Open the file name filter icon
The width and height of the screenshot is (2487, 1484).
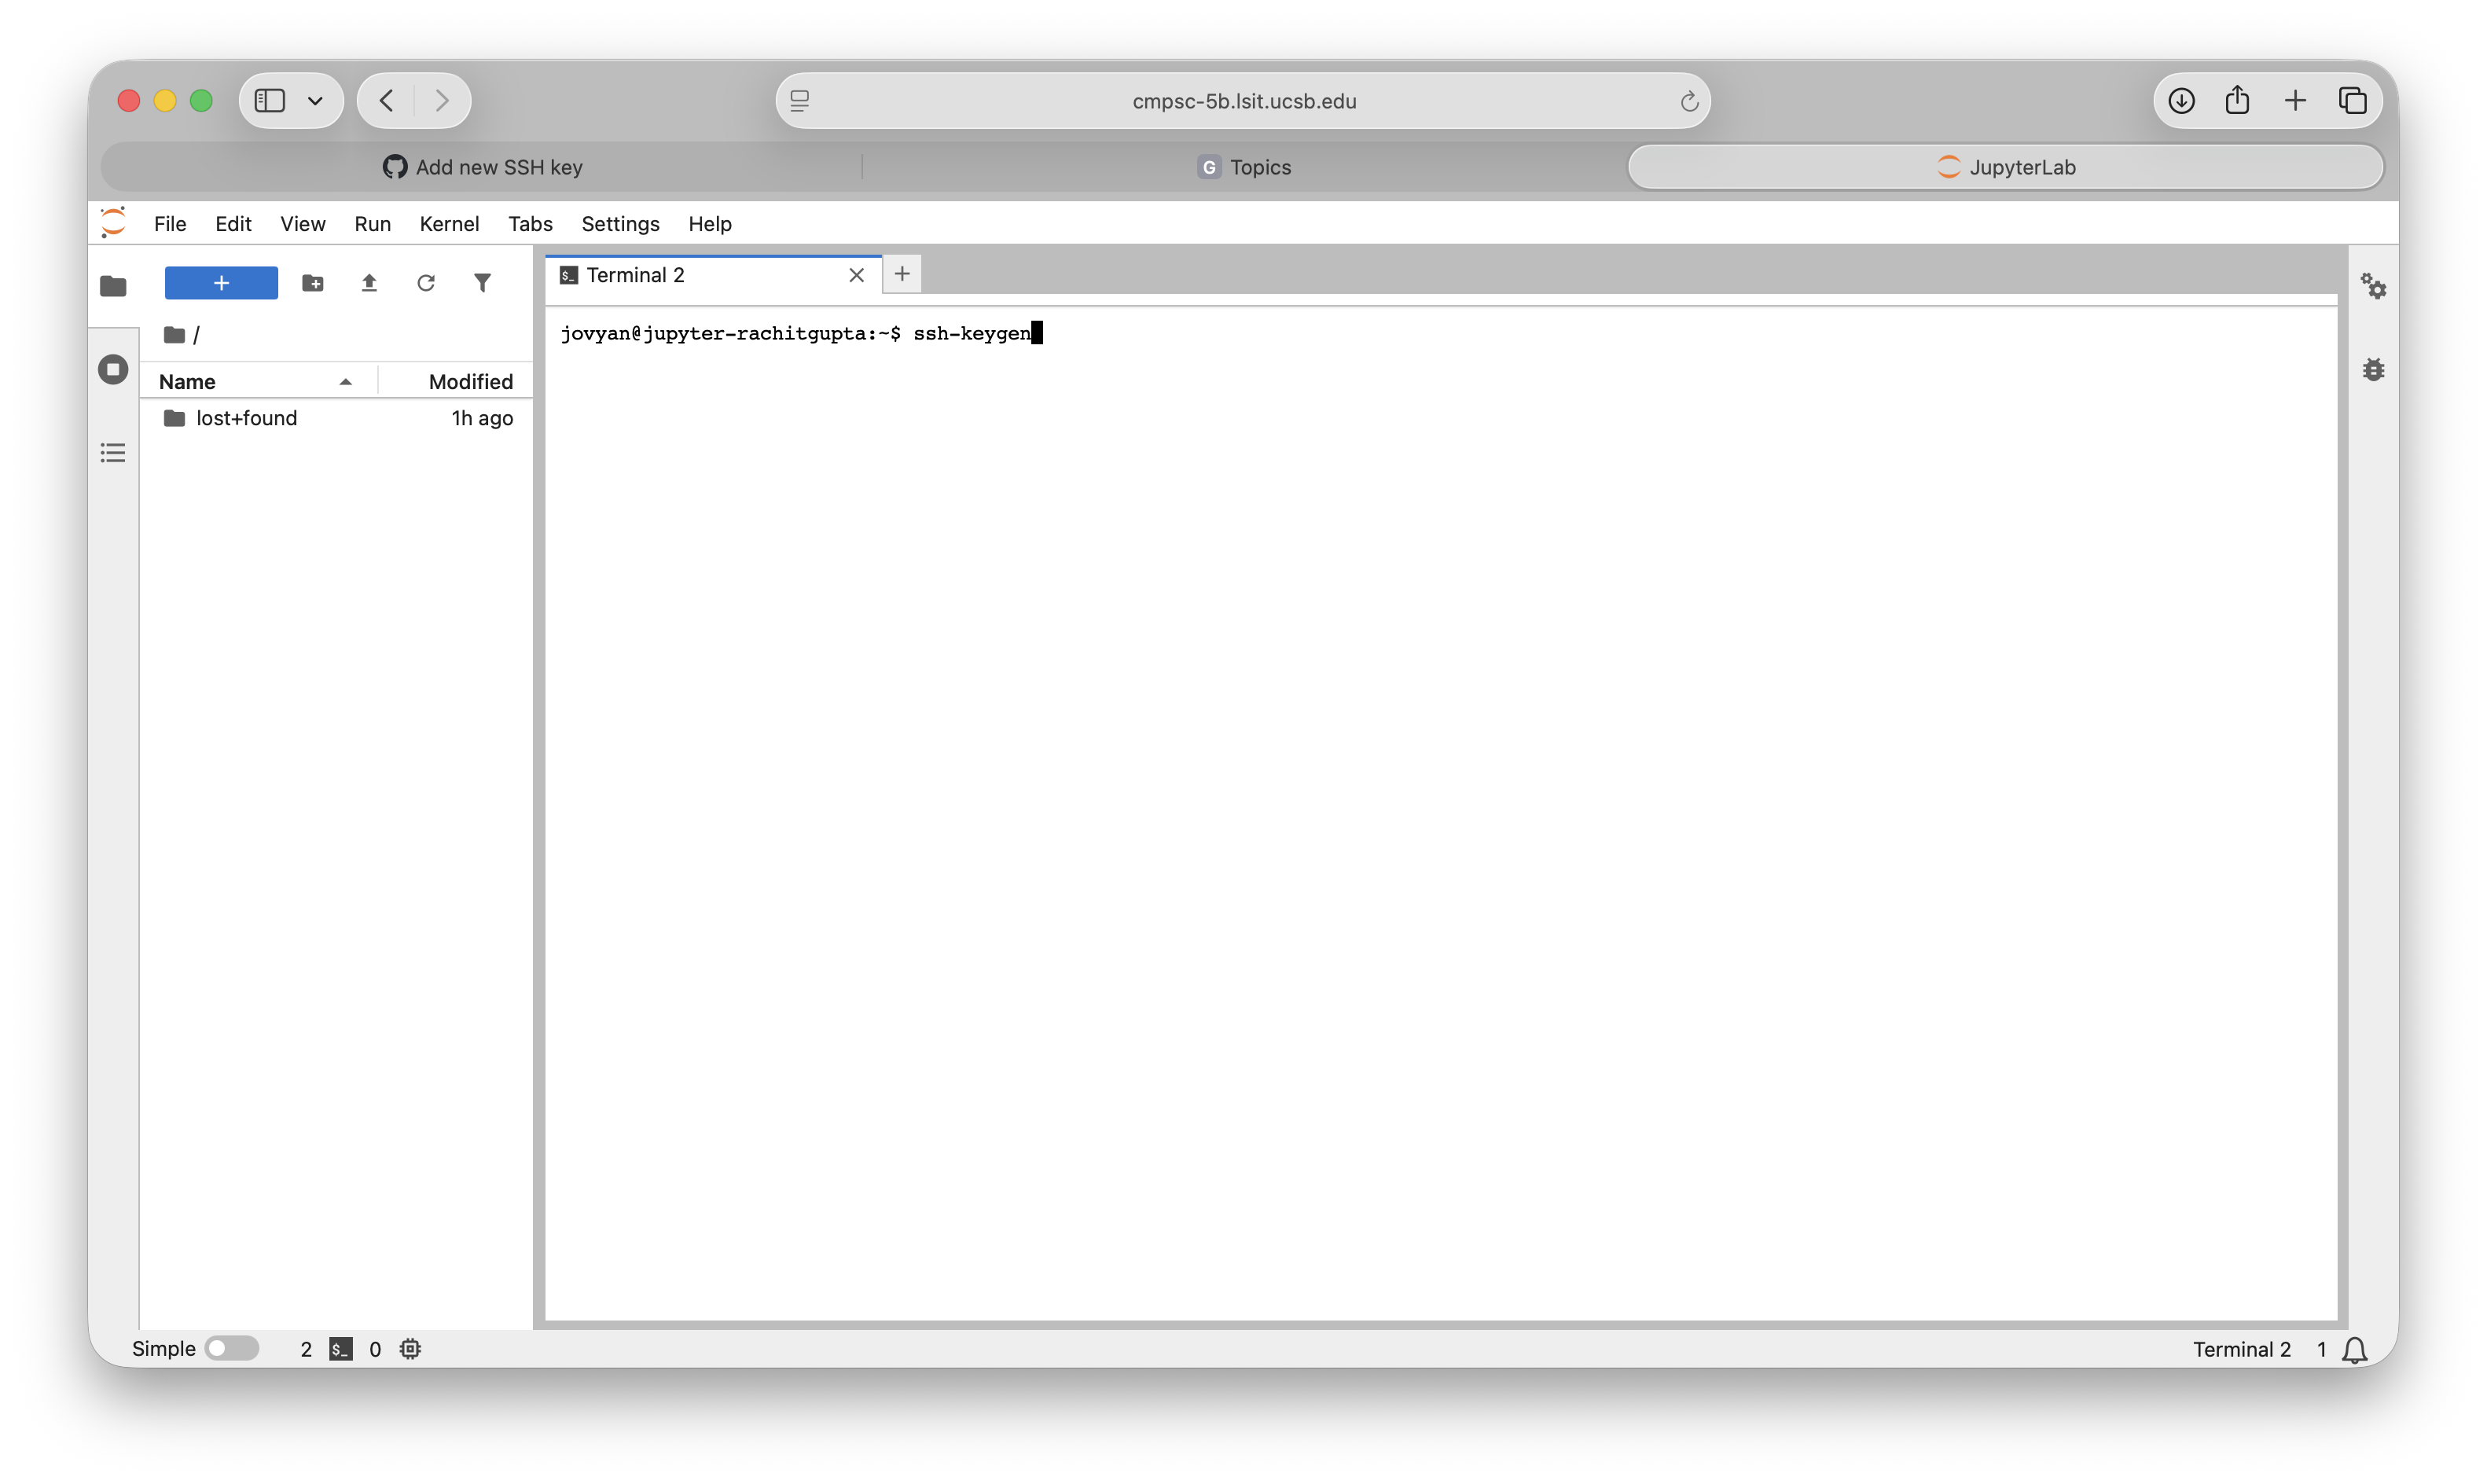[483, 283]
